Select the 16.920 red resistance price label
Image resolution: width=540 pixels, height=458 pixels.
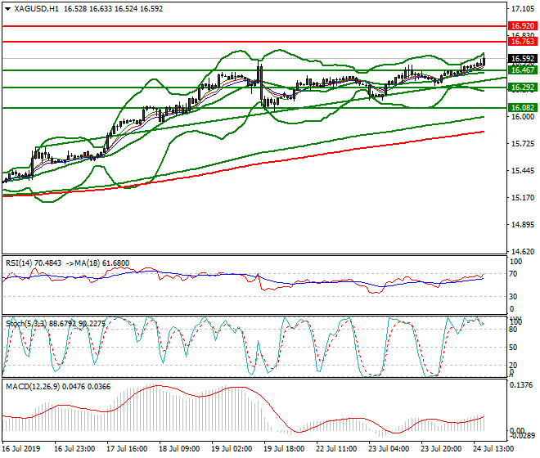522,26
